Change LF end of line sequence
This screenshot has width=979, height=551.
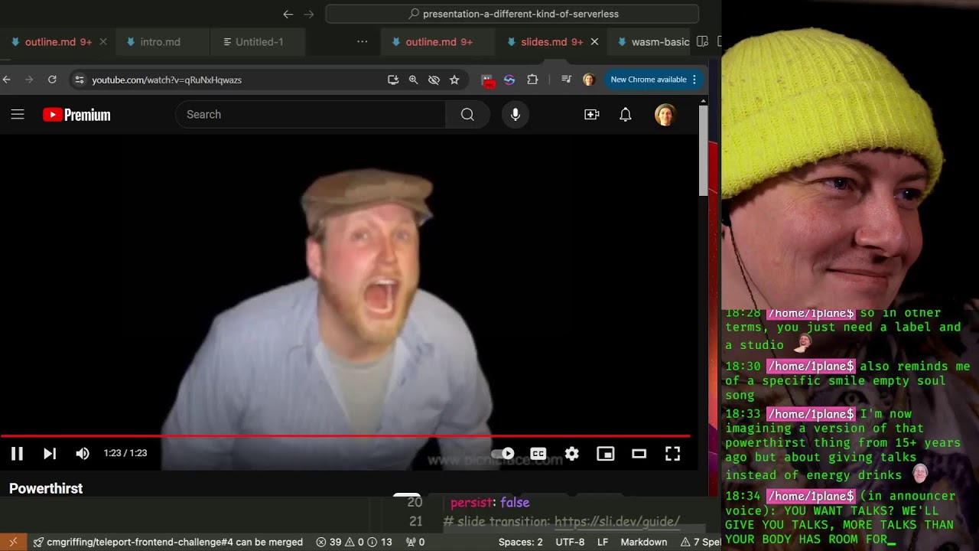pos(603,542)
